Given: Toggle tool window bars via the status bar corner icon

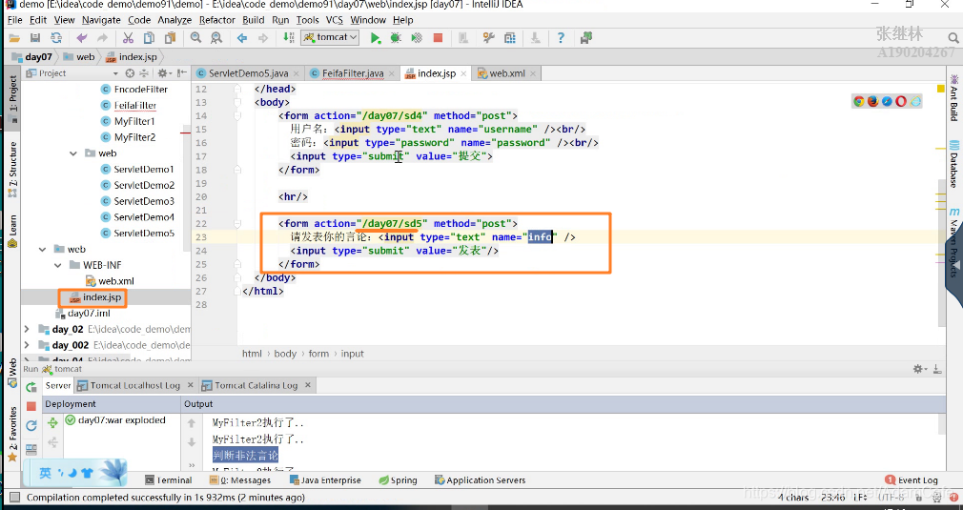Looking at the screenshot, I should coord(14,497).
